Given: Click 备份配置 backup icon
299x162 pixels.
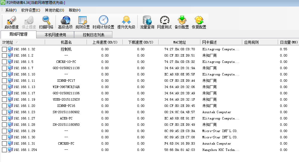Looking at the screenshot, I should [182, 20].
